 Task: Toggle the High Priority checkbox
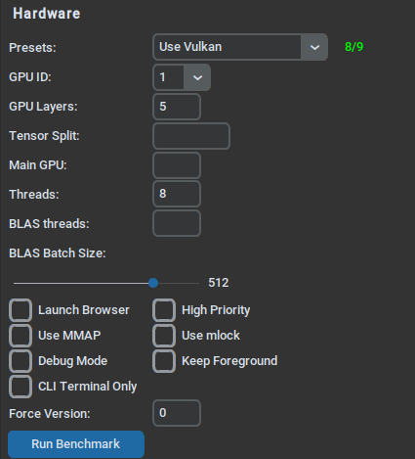(x=164, y=310)
